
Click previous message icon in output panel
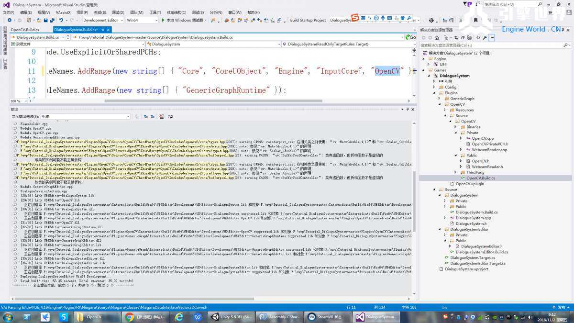(146, 116)
